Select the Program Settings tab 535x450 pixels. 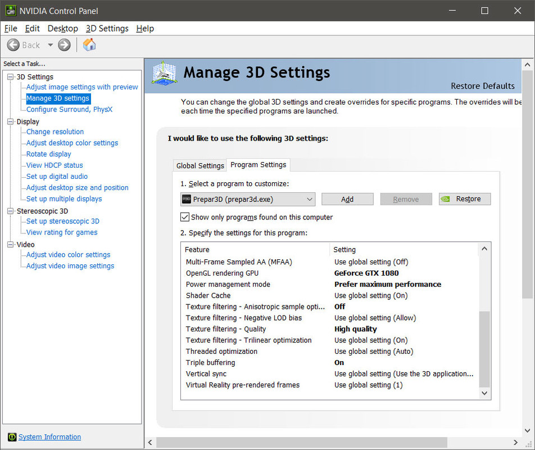[259, 165]
